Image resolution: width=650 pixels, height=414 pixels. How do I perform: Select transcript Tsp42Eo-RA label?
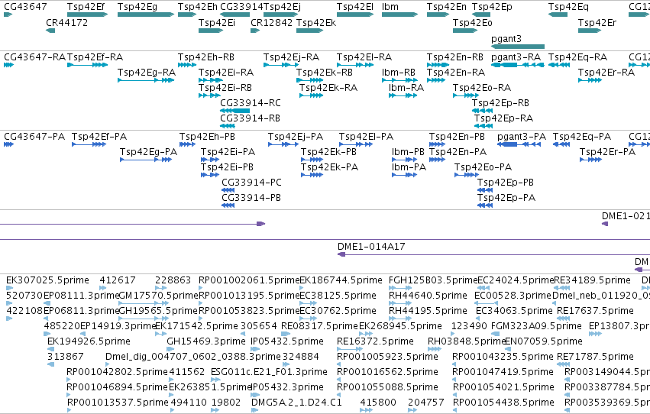pos(482,87)
